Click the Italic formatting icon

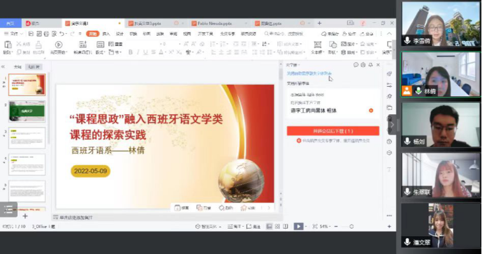[138, 52]
